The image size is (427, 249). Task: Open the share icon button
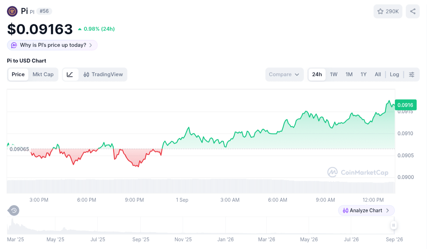pos(413,12)
